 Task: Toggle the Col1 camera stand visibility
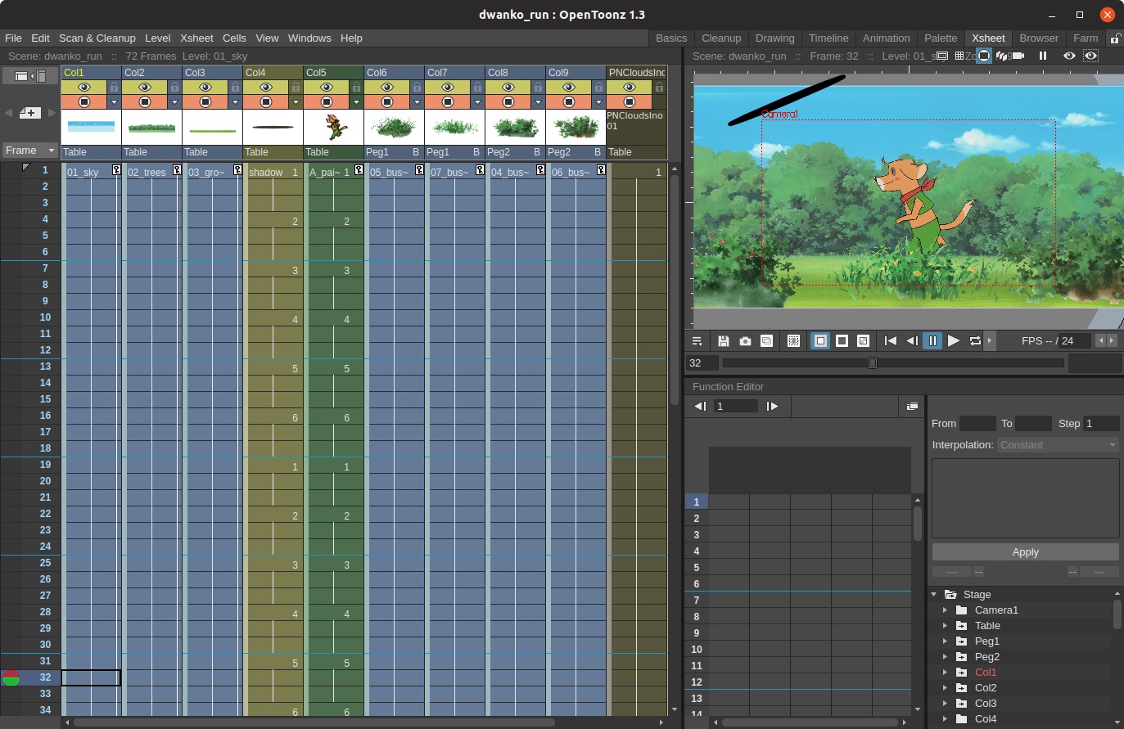(x=84, y=102)
